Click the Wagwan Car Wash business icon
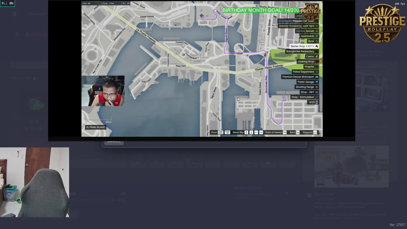Screen dimensions: 407x229 click(317, 21)
